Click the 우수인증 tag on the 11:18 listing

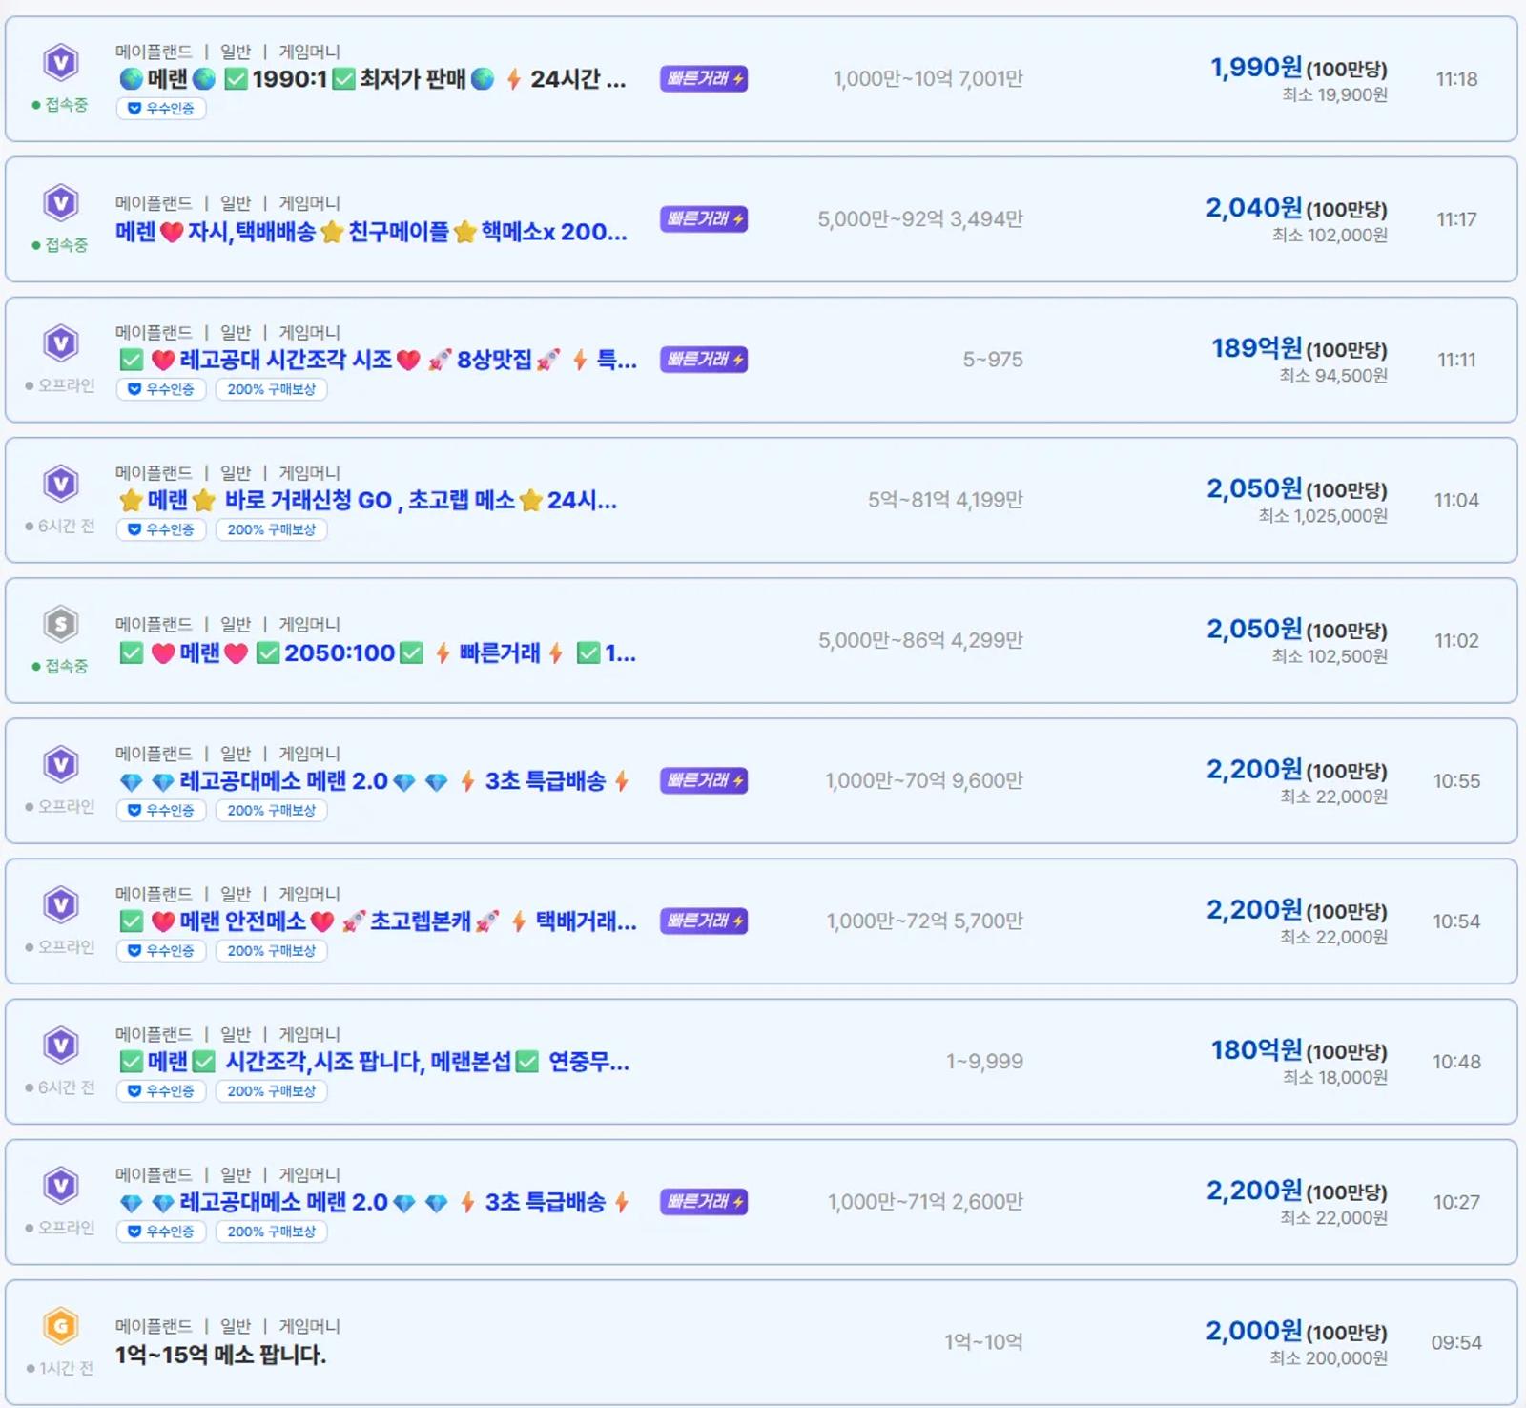coord(161,109)
